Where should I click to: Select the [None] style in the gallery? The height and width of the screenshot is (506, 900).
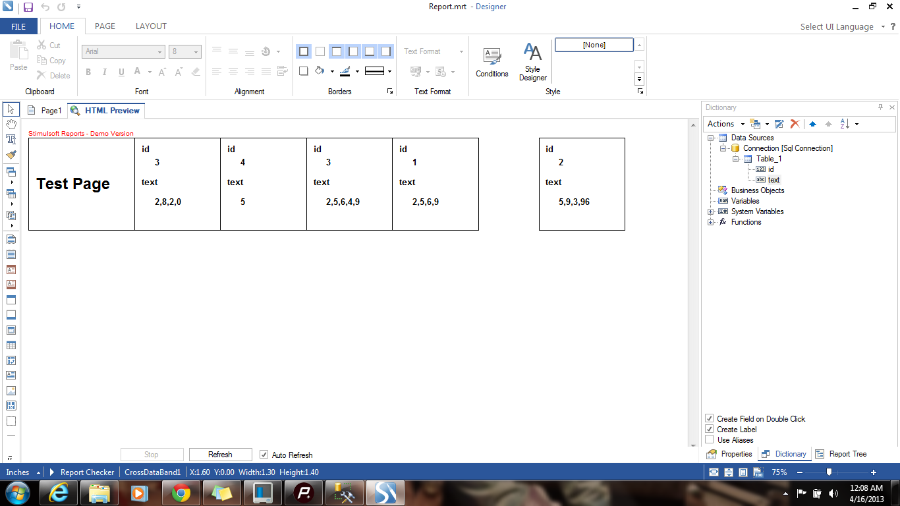click(x=594, y=45)
